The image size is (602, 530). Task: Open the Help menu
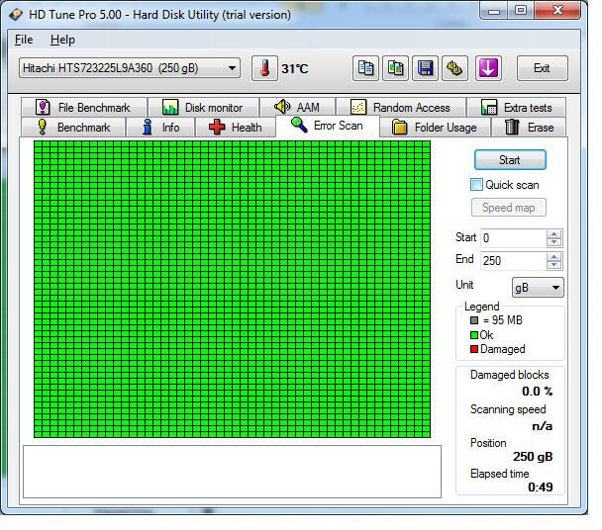(62, 40)
